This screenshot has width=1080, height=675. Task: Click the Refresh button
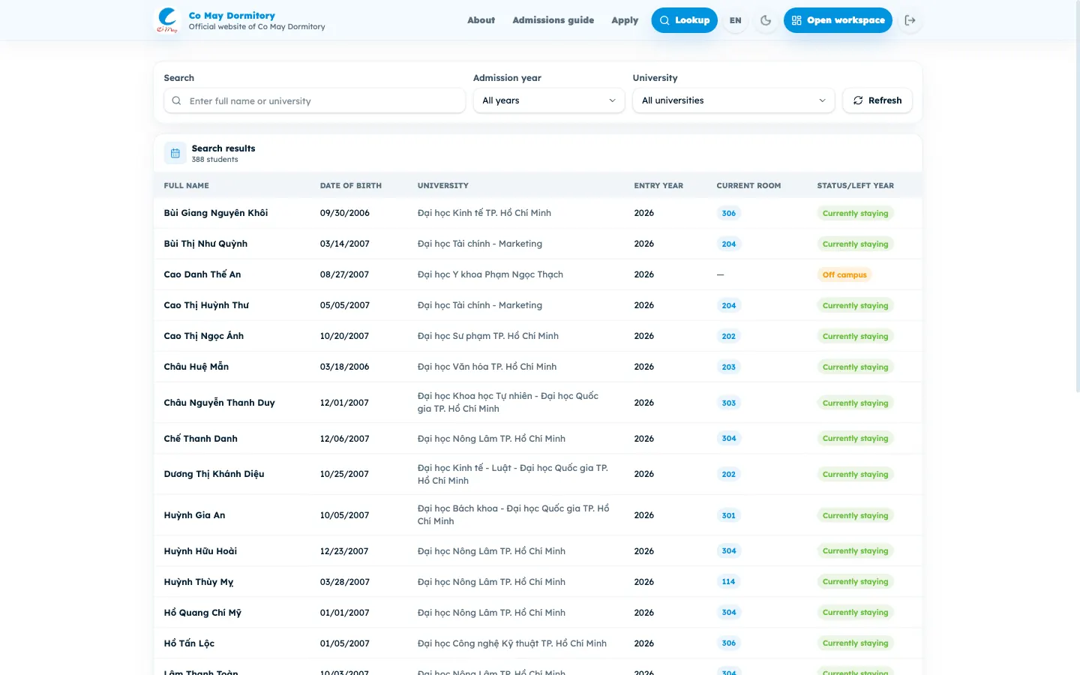coord(877,100)
